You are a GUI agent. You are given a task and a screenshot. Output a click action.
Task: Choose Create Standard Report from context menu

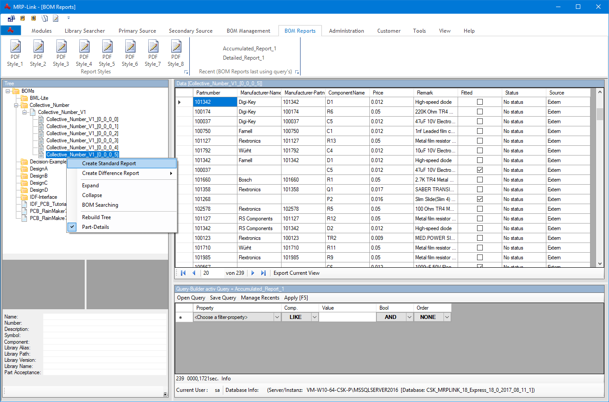pos(122,163)
